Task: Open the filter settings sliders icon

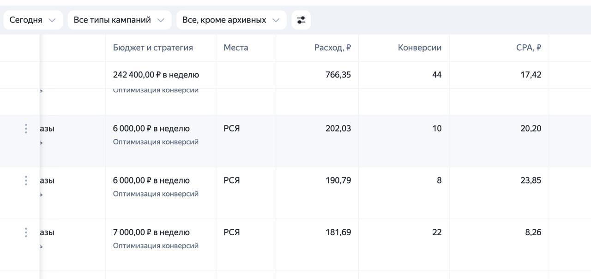Action: coord(302,20)
